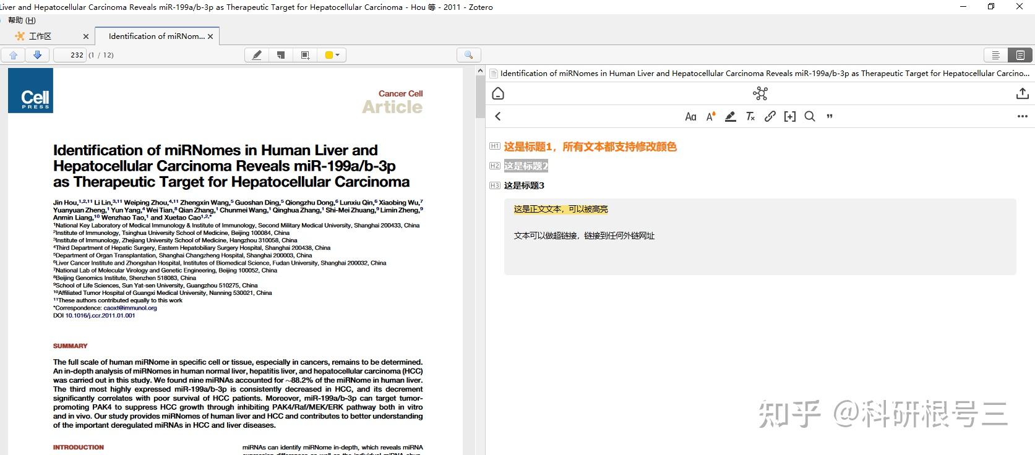Click the document icon beside the note title
Image resolution: width=1035 pixels, height=455 pixels.
[x=494, y=74]
